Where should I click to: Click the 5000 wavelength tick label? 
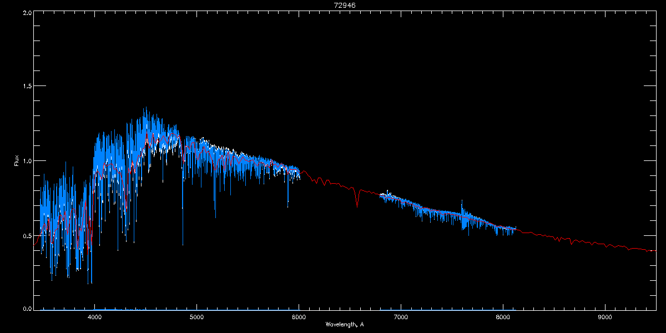[196, 317]
